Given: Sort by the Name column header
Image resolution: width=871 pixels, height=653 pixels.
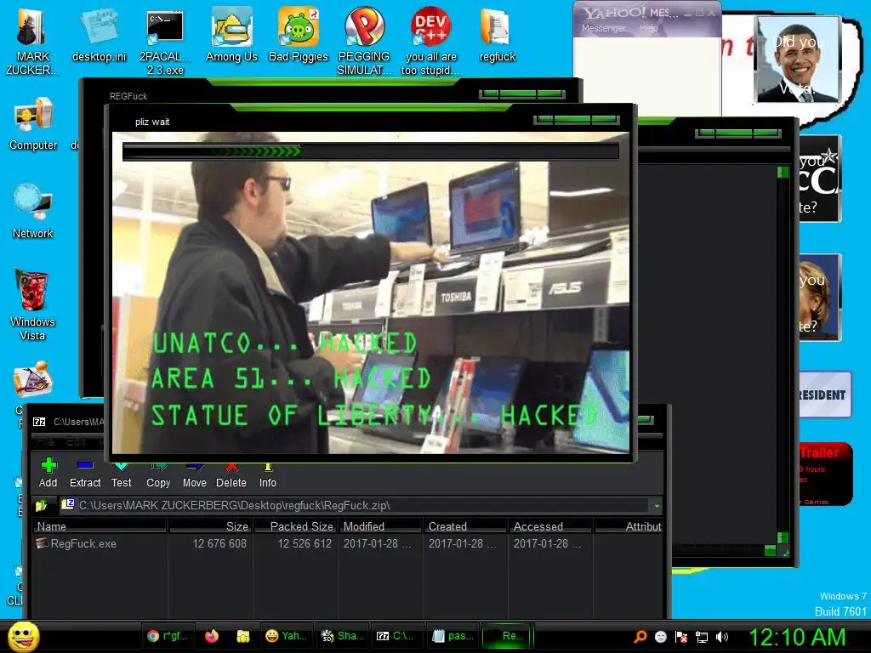Looking at the screenshot, I should tap(100, 526).
